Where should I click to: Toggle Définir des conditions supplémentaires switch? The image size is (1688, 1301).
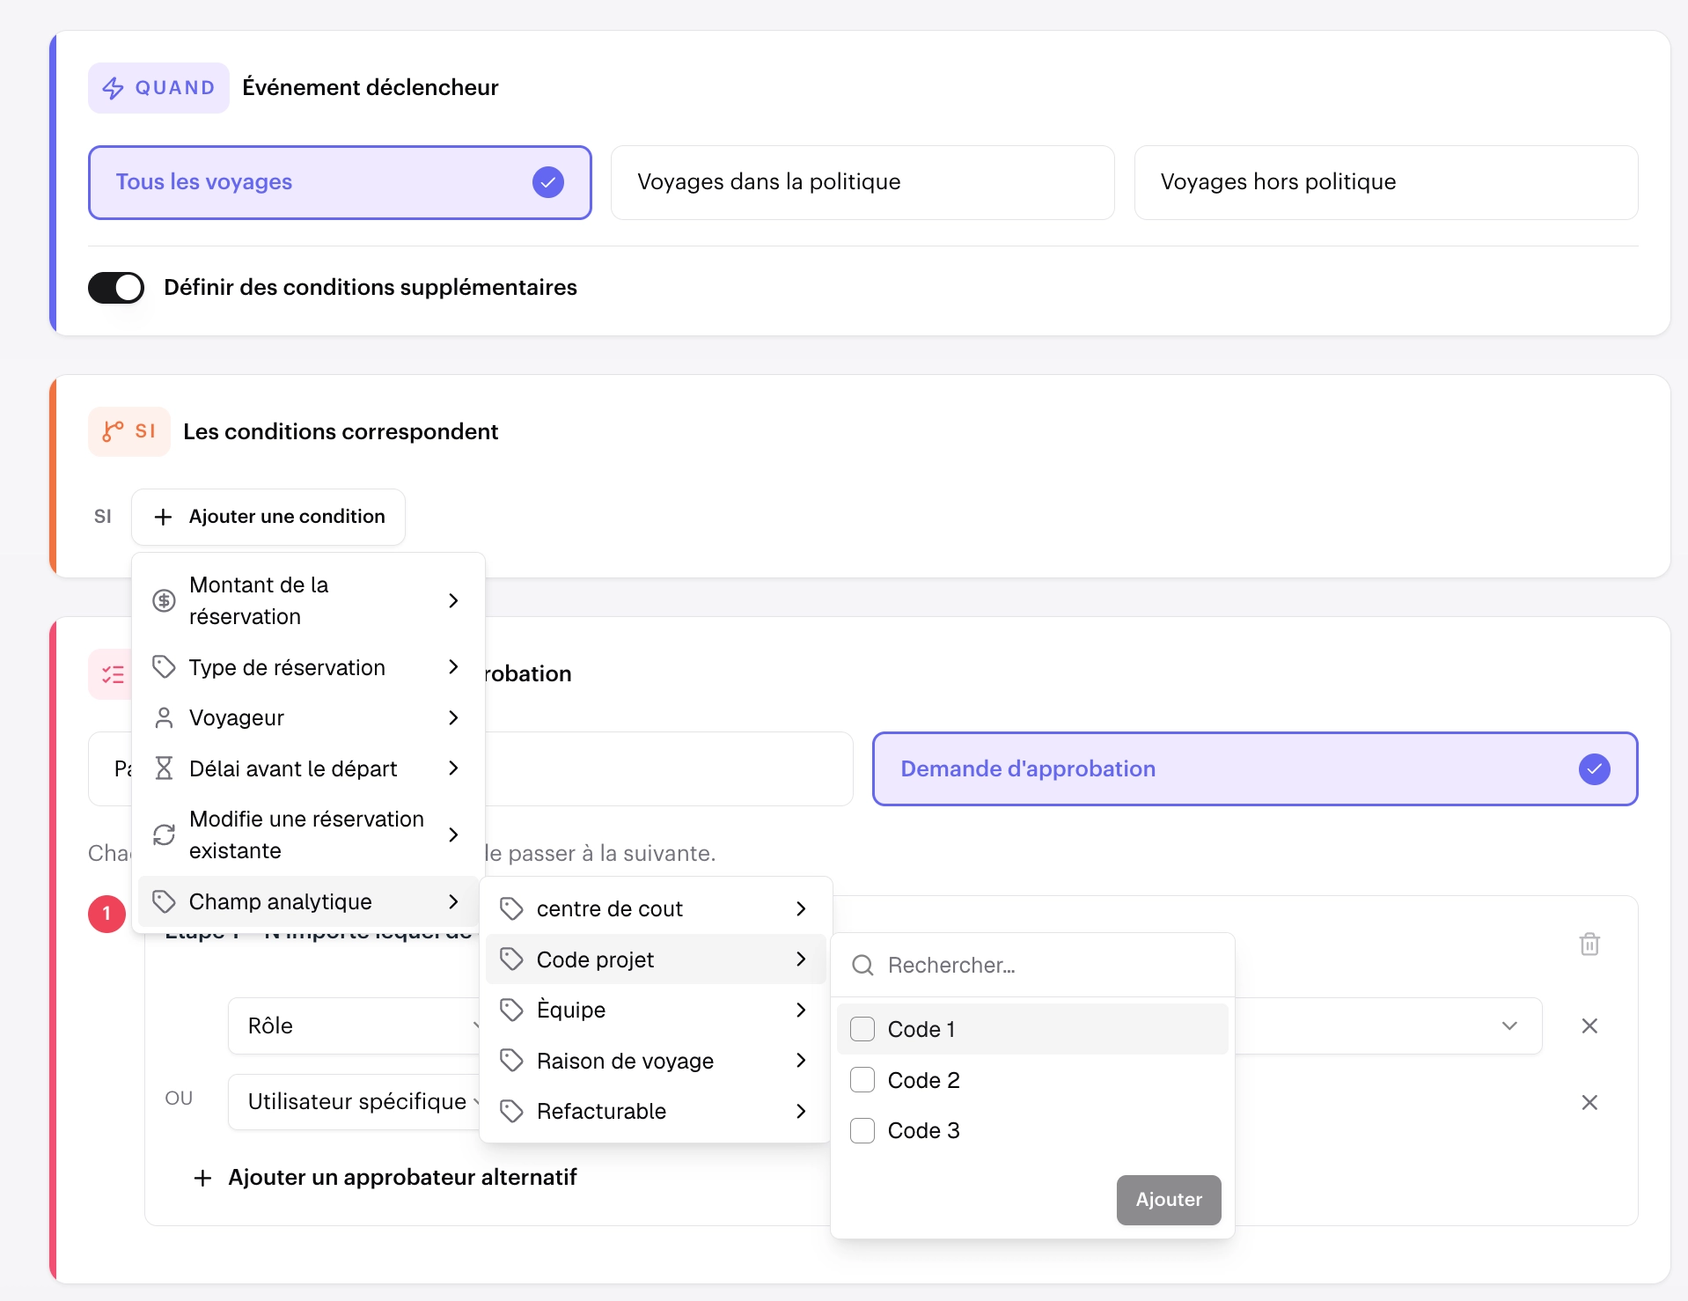point(116,288)
